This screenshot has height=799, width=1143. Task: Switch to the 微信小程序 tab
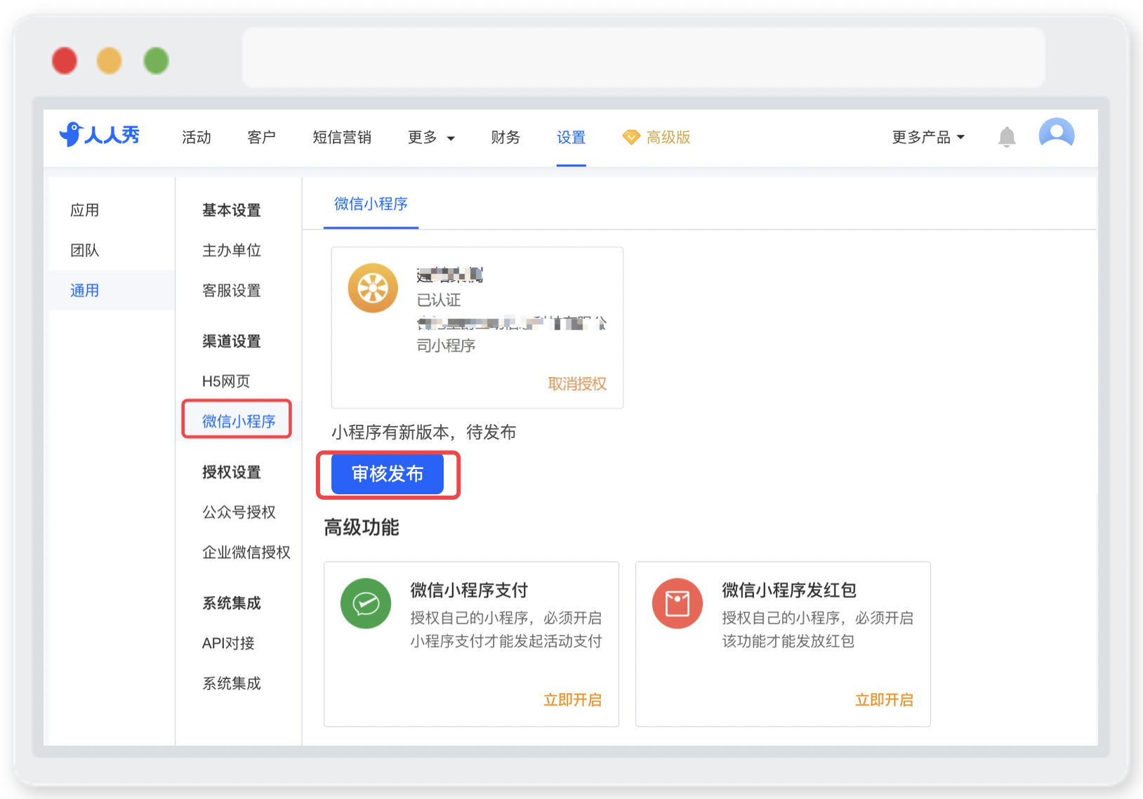click(371, 204)
